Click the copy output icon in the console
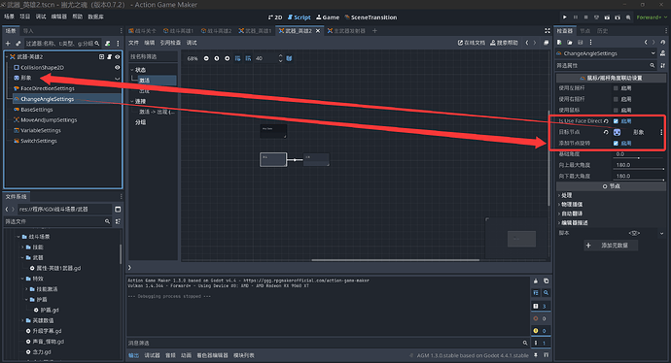This screenshot has width=671, height=363. click(x=547, y=281)
